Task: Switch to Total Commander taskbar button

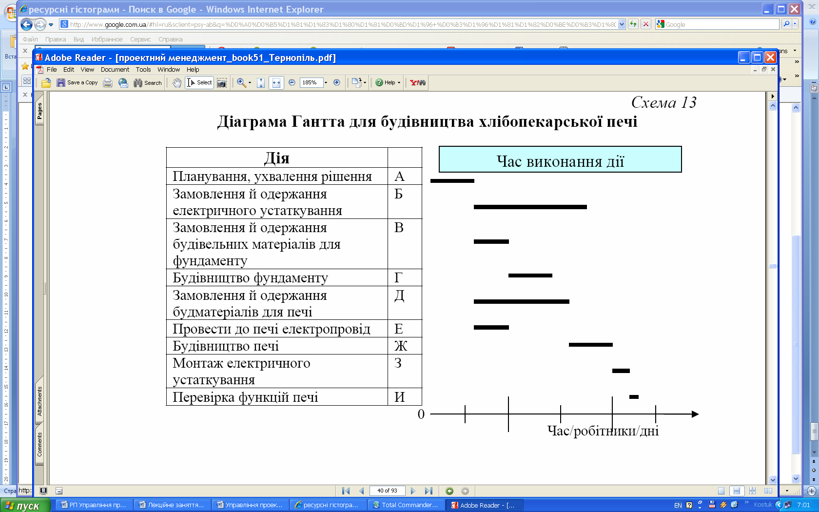Action: (406, 505)
